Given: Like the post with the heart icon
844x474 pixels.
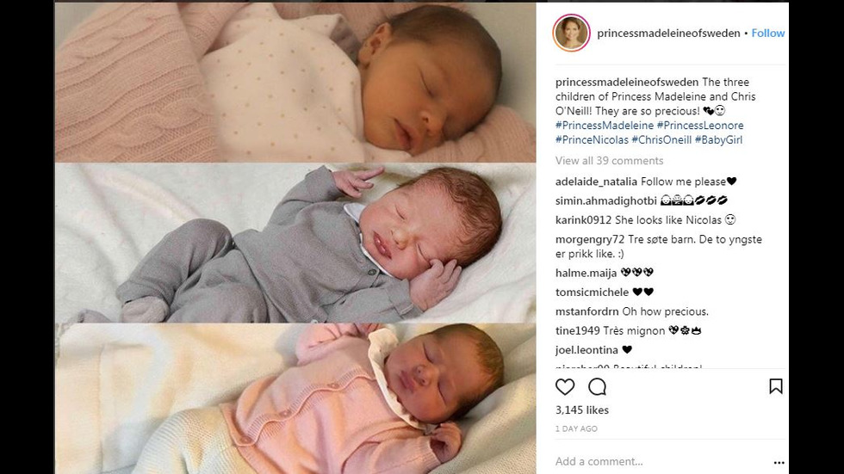Looking at the screenshot, I should 565,387.
